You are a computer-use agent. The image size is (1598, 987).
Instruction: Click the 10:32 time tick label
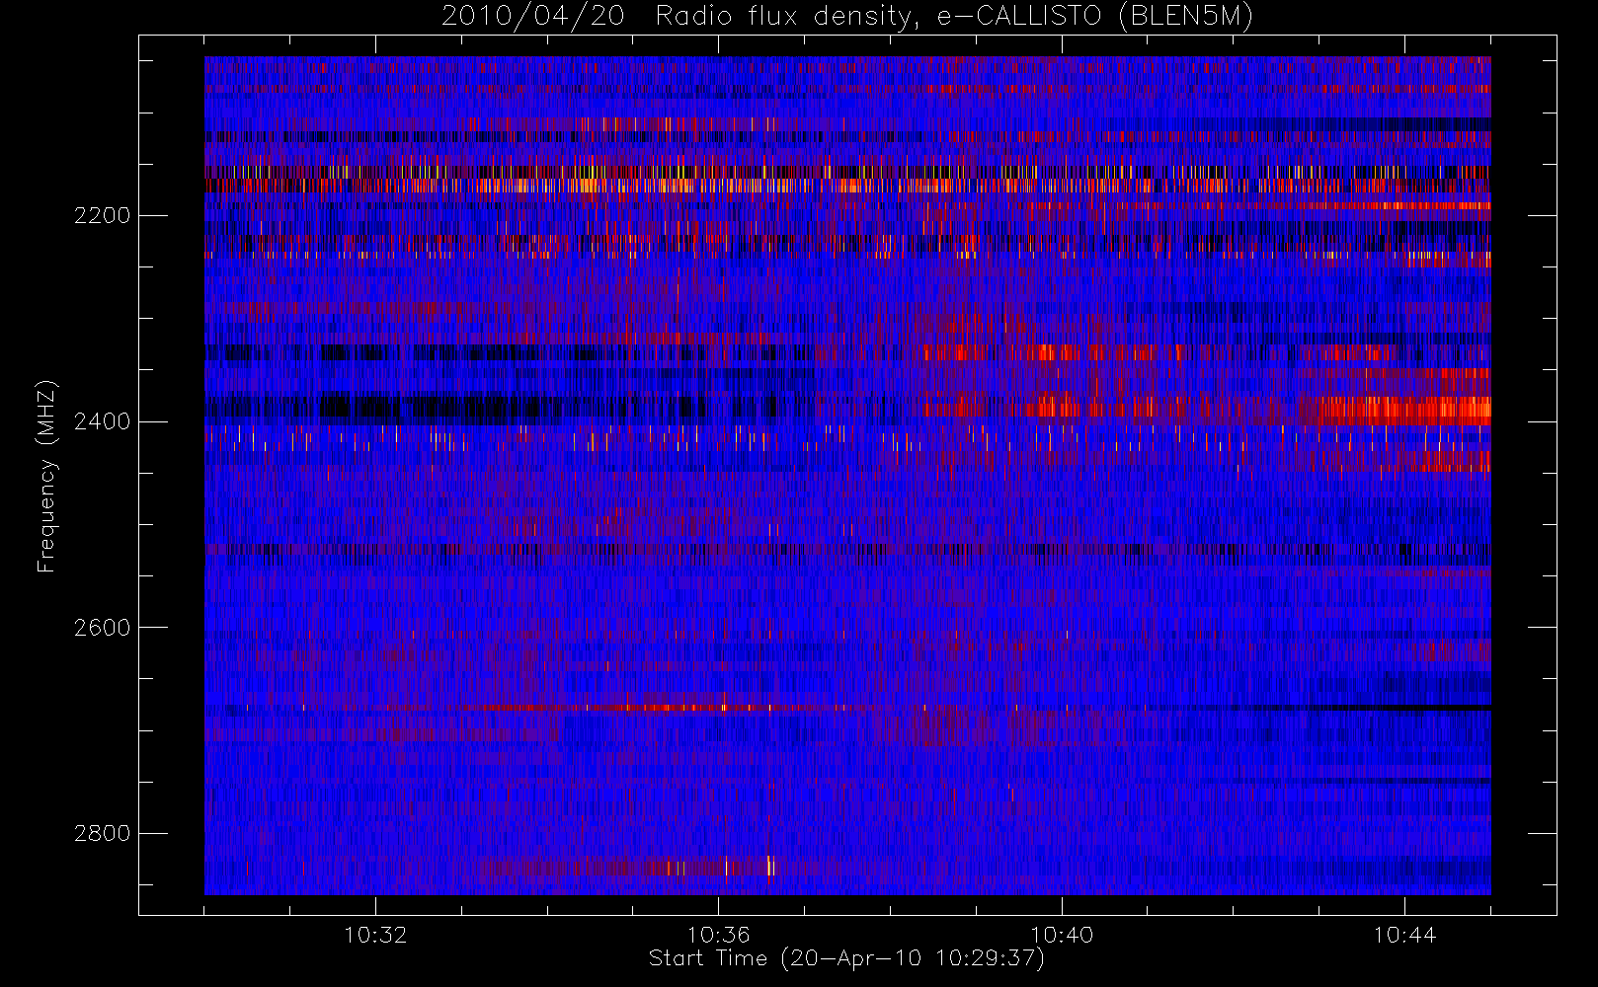[375, 935]
